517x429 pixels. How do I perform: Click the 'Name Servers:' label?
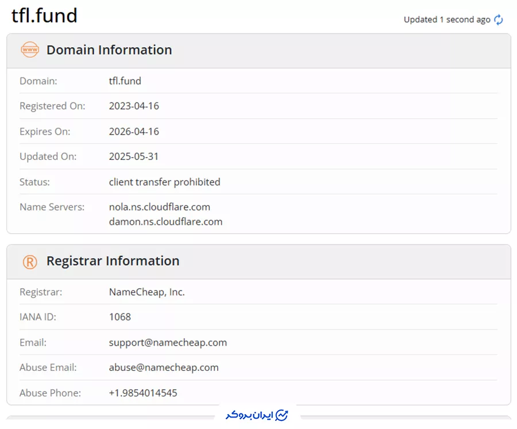(52, 207)
